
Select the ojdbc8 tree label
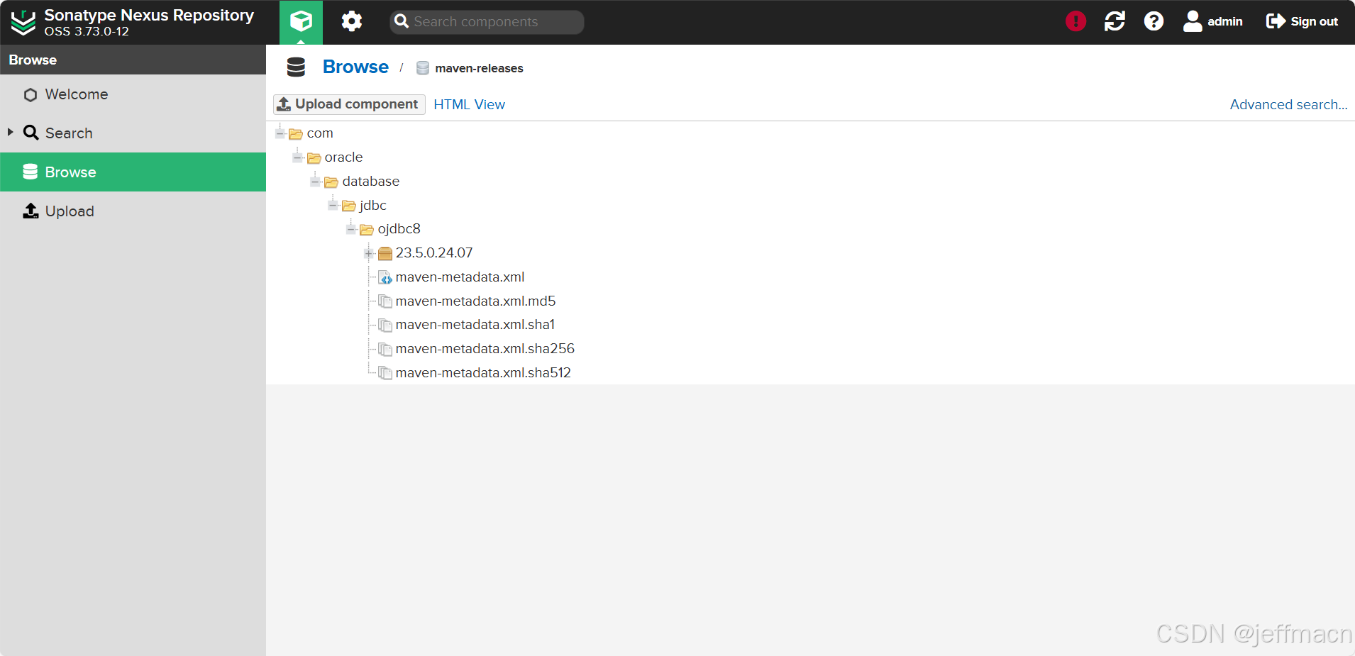coord(399,229)
